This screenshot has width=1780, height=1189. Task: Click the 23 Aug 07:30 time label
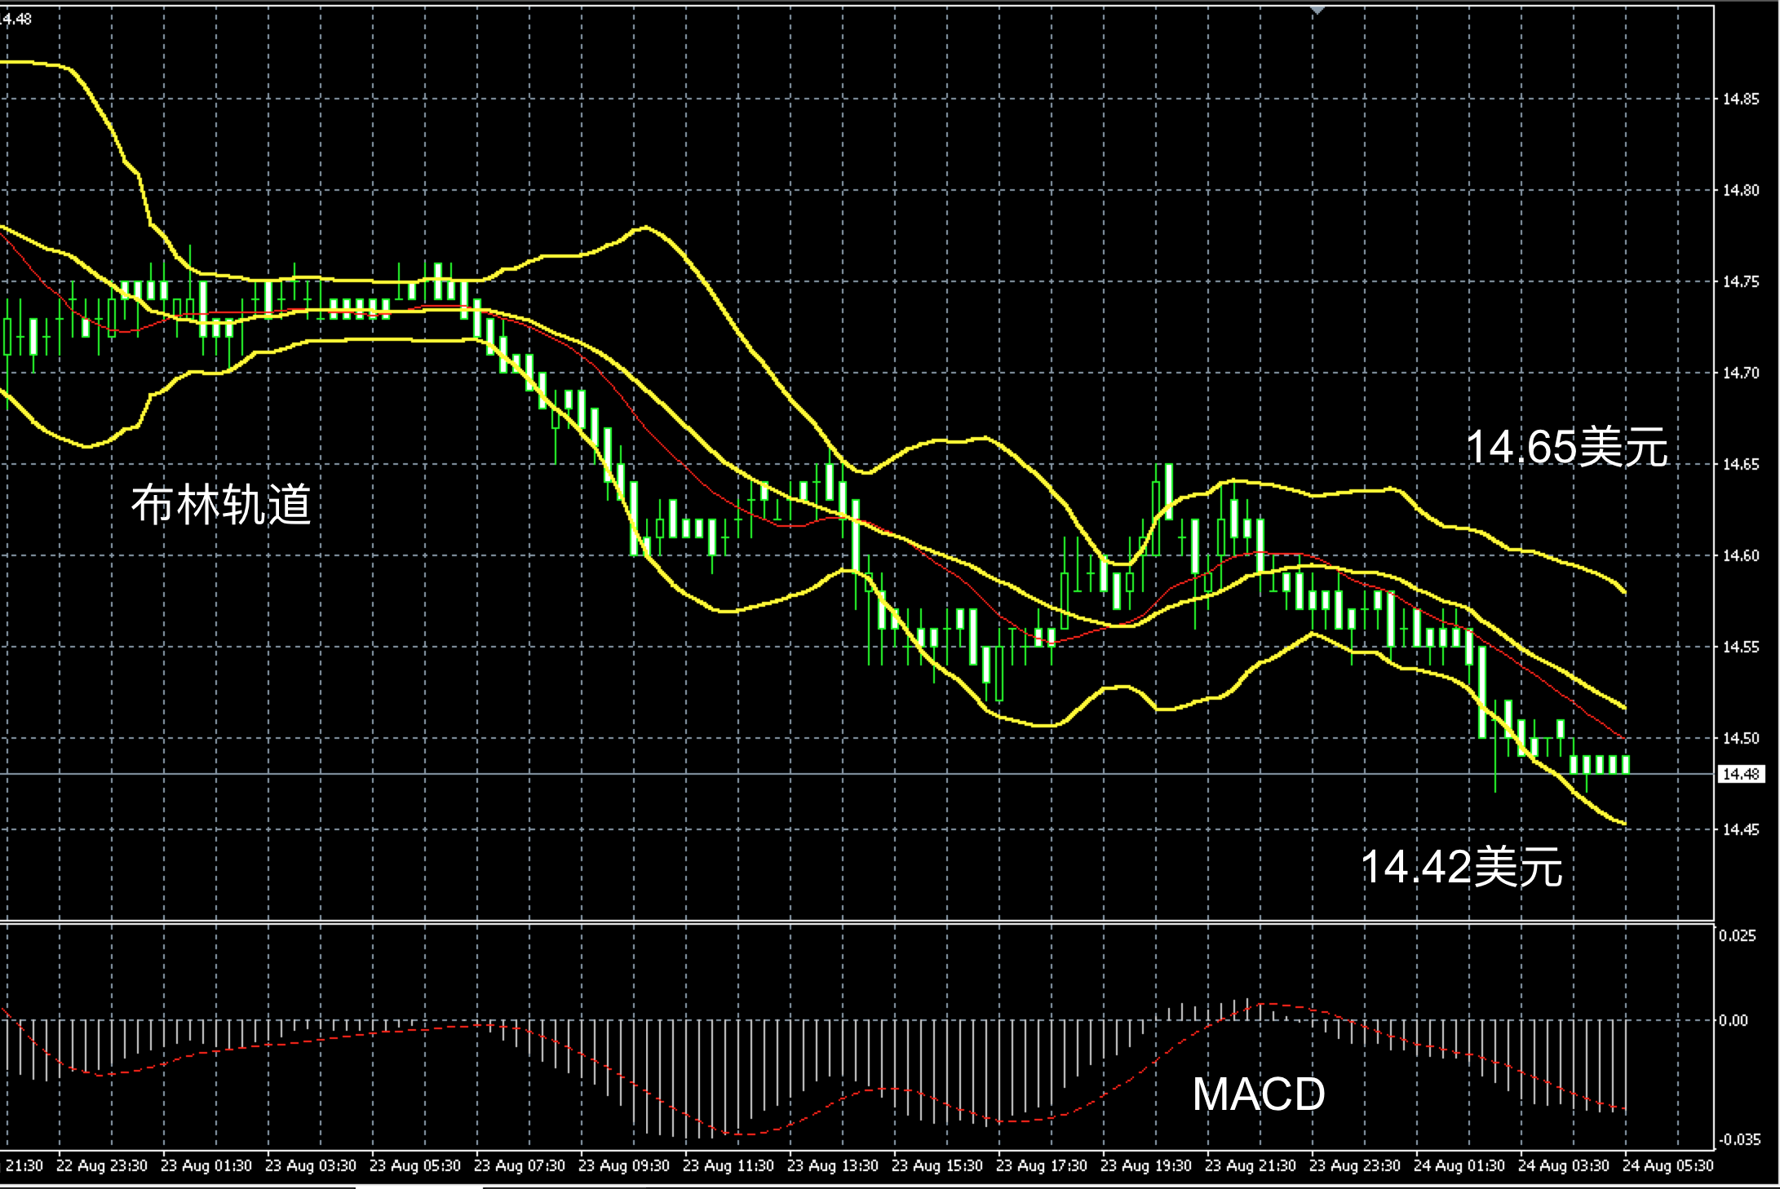(x=519, y=1166)
